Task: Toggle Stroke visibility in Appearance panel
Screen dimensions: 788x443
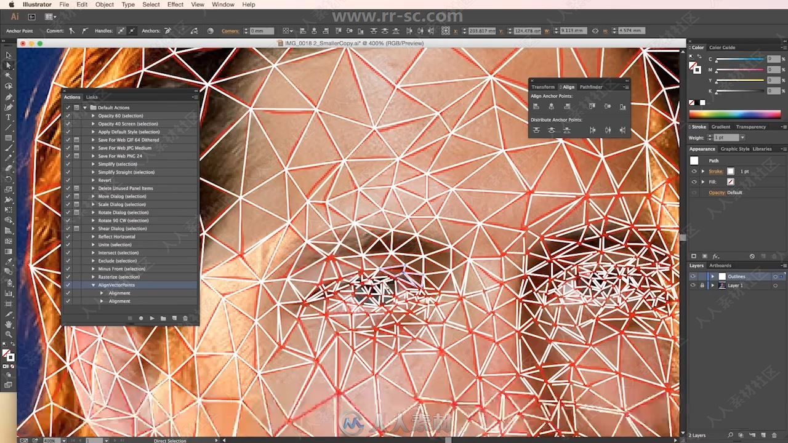Action: [694, 172]
